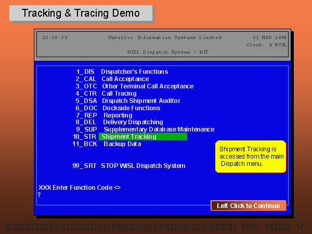Screen dimensions: 312x234
Task: Select 6_DOC Dockside Functions
Action: coord(118,108)
